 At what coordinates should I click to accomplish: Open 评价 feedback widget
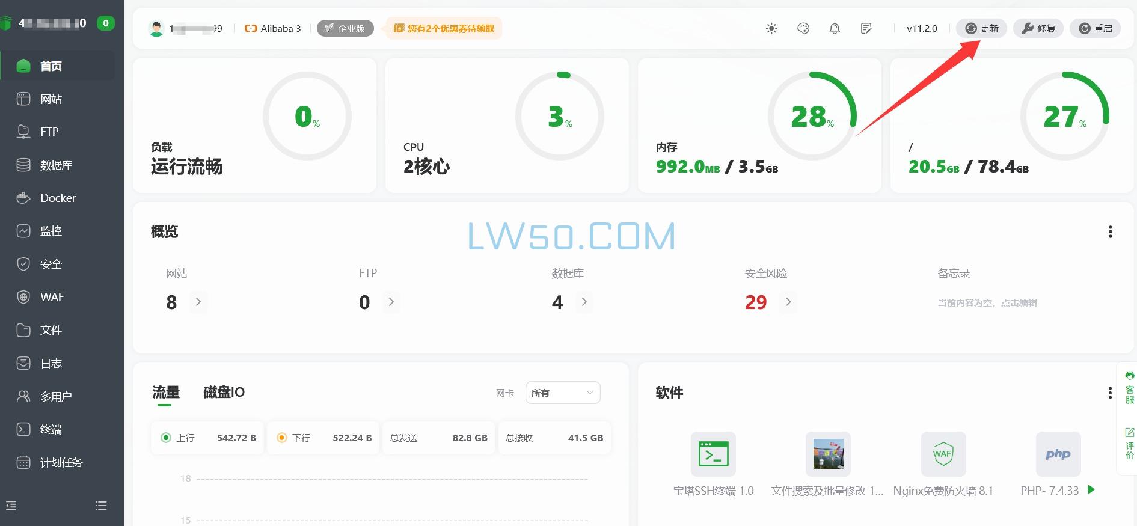tap(1129, 444)
